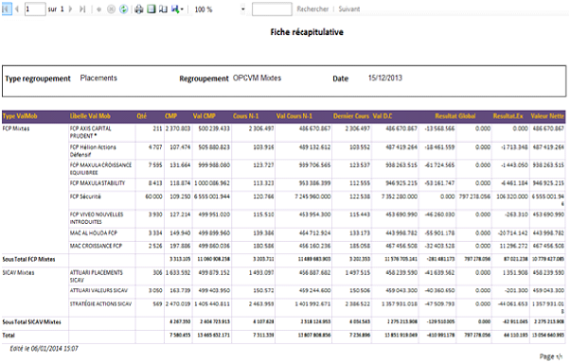
Task: Print the report
Action: [x=139, y=9]
